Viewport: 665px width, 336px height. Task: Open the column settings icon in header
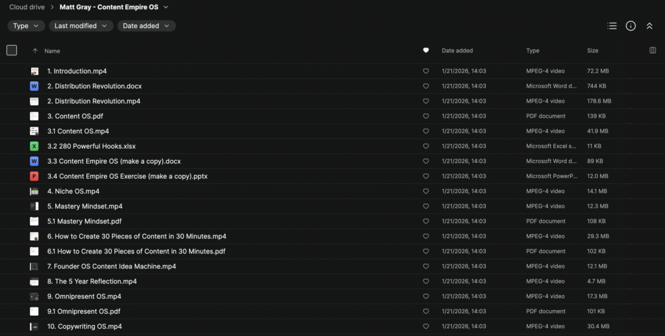click(653, 50)
